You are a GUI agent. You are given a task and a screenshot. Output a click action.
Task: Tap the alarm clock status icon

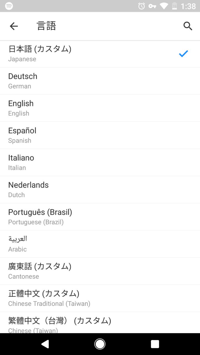coord(141,6)
